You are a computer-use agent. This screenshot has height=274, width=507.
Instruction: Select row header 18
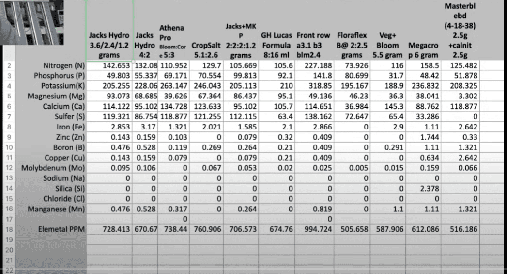[9, 229]
